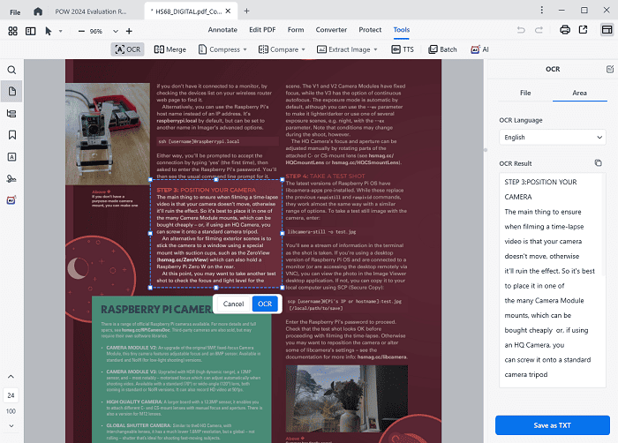
Task: Toggle the right side panel view
Action: click(x=607, y=30)
